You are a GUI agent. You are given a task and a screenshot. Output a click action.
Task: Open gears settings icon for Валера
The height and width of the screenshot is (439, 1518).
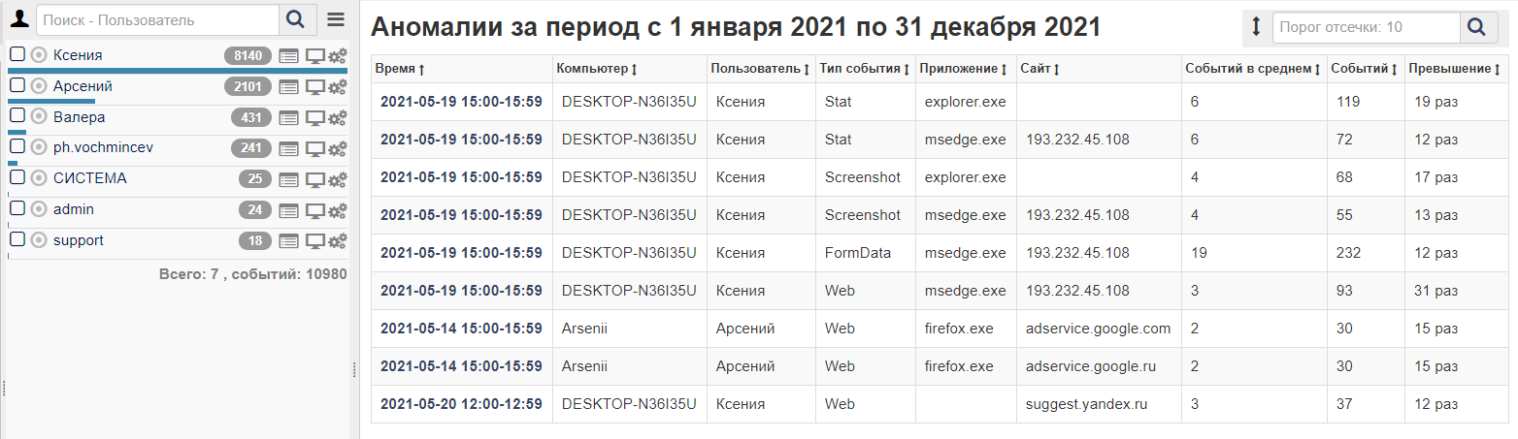click(338, 118)
